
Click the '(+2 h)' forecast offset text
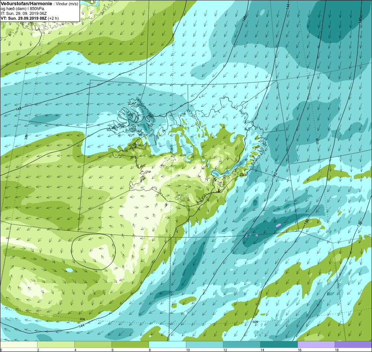53,18
